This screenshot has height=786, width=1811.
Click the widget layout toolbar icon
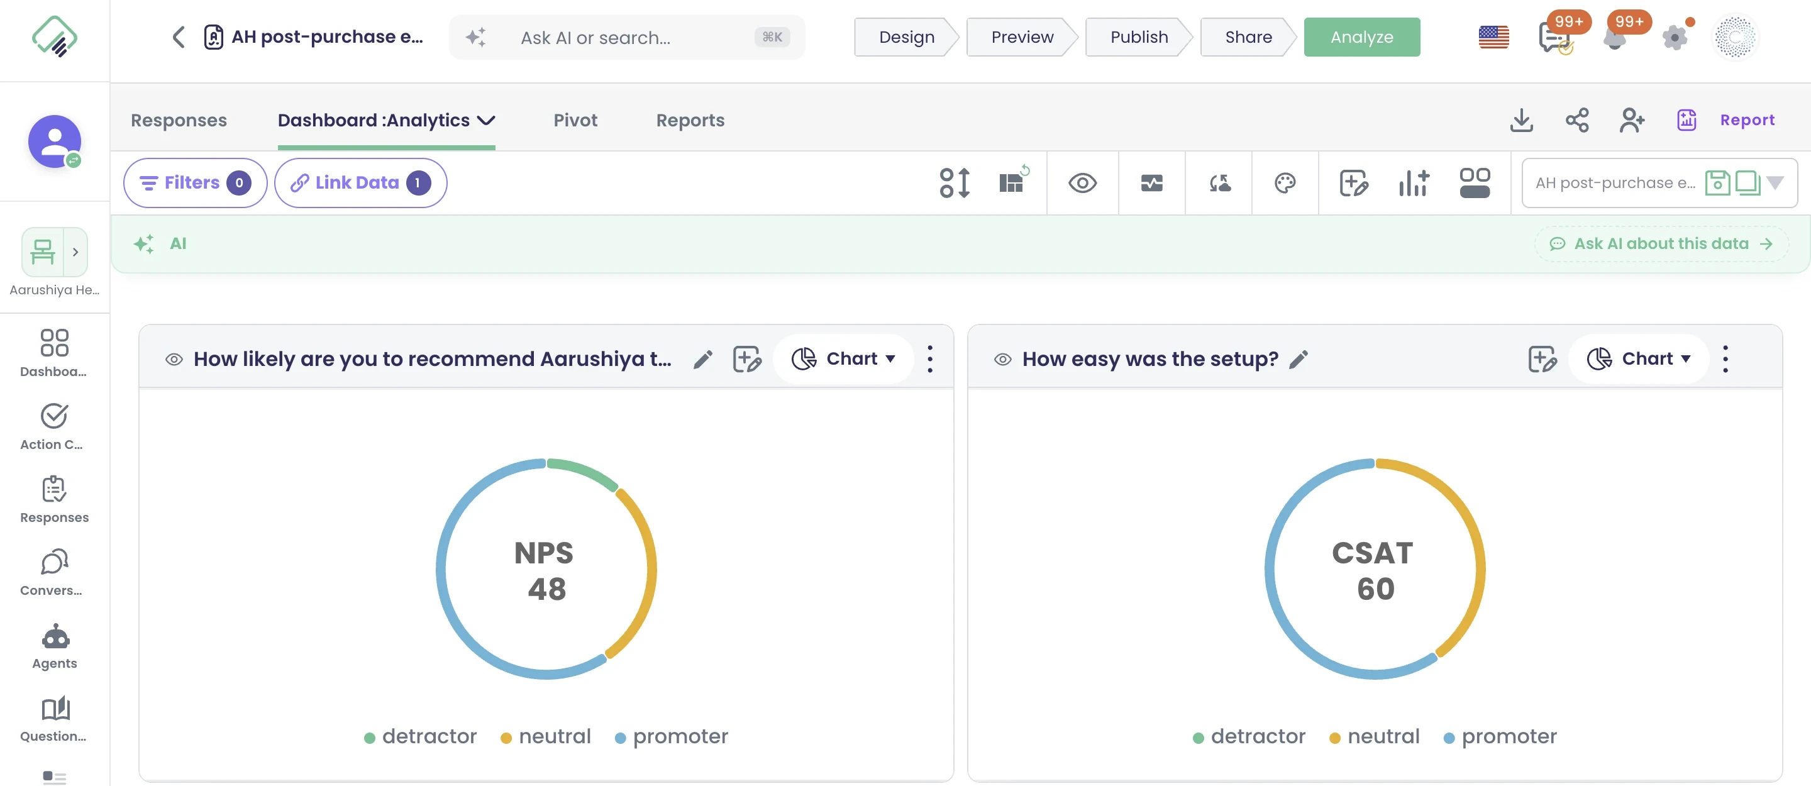click(1474, 183)
